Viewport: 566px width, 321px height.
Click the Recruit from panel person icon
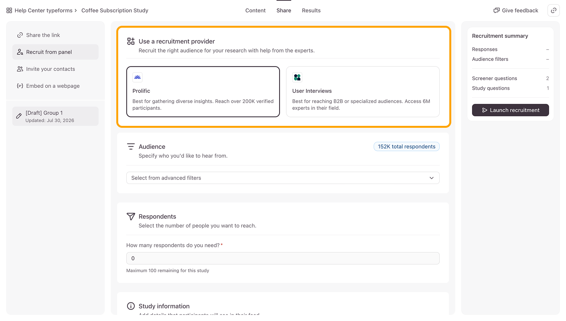click(x=20, y=52)
